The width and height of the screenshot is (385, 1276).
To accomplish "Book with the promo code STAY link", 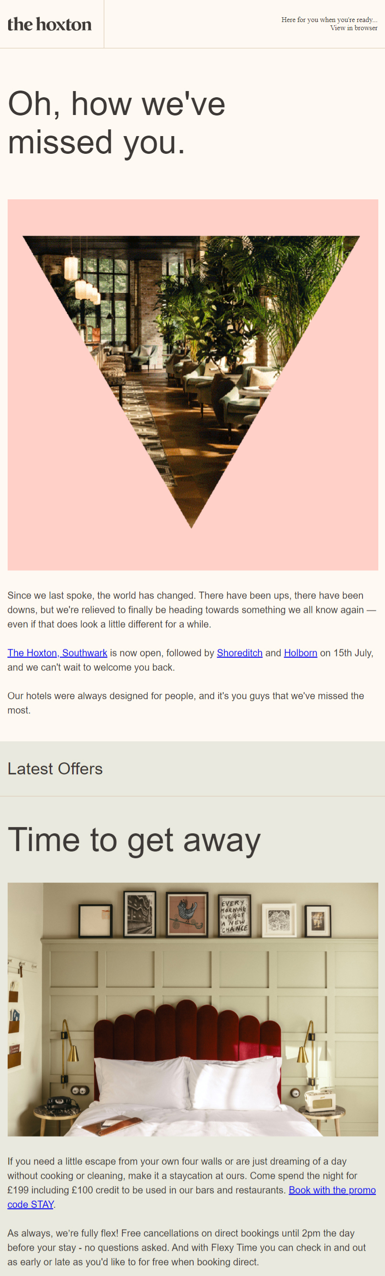I will coord(331,1190).
